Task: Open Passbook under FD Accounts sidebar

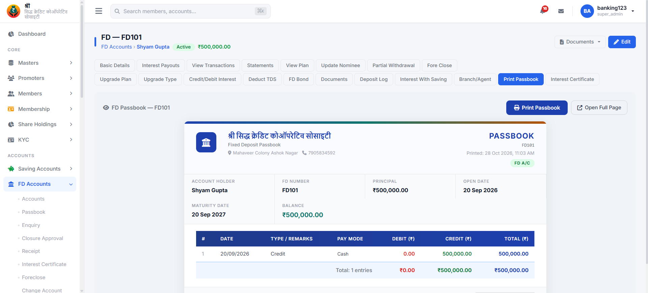Action: point(33,212)
